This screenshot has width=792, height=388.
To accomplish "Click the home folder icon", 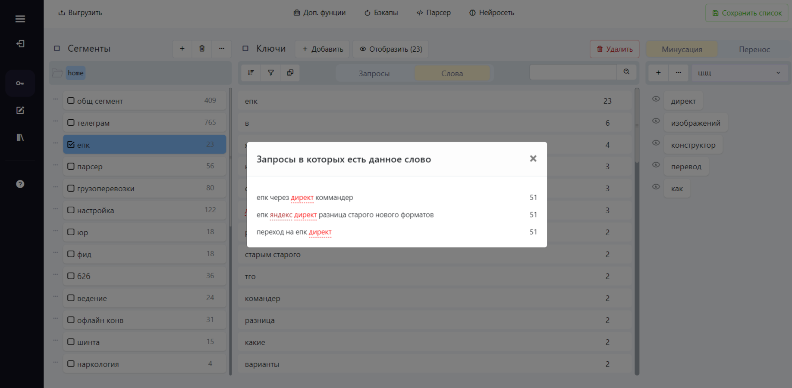I will coord(57,73).
